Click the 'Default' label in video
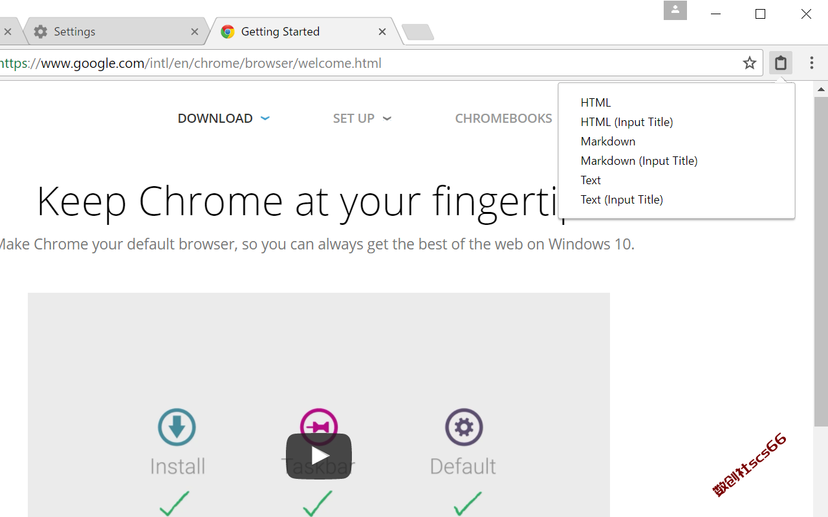The image size is (828, 517). 463,466
